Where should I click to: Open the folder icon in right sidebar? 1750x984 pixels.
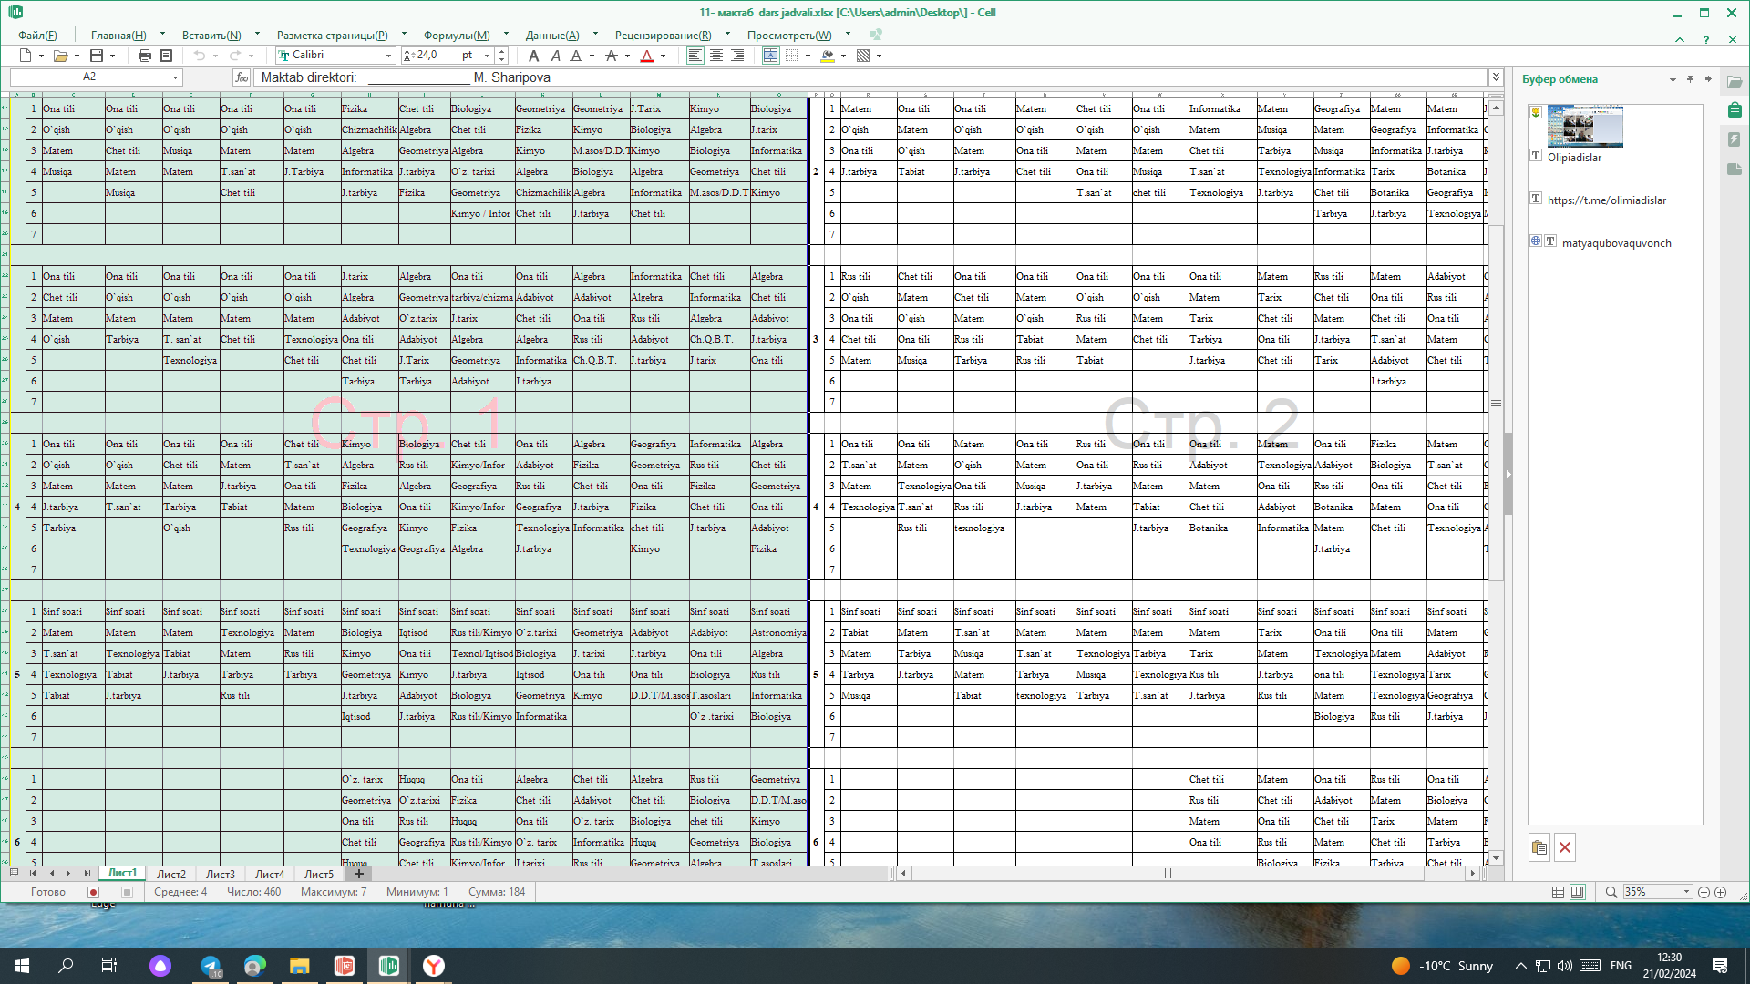coord(1734,81)
